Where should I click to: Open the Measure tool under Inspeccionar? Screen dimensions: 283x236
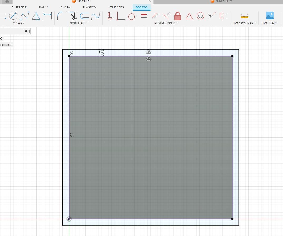pyautogui.click(x=245, y=16)
